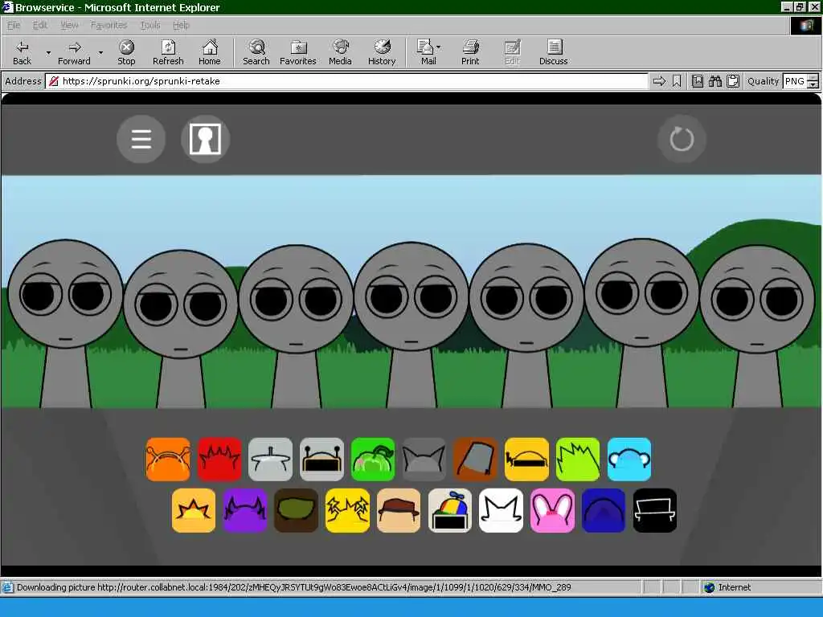
Task: Open the Quality PNG dropdown
Action: coord(813,81)
